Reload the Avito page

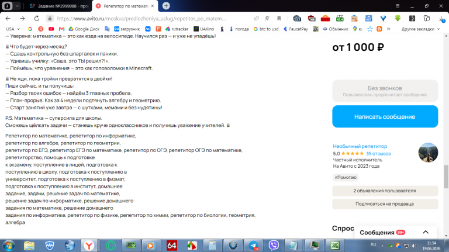[37, 18]
